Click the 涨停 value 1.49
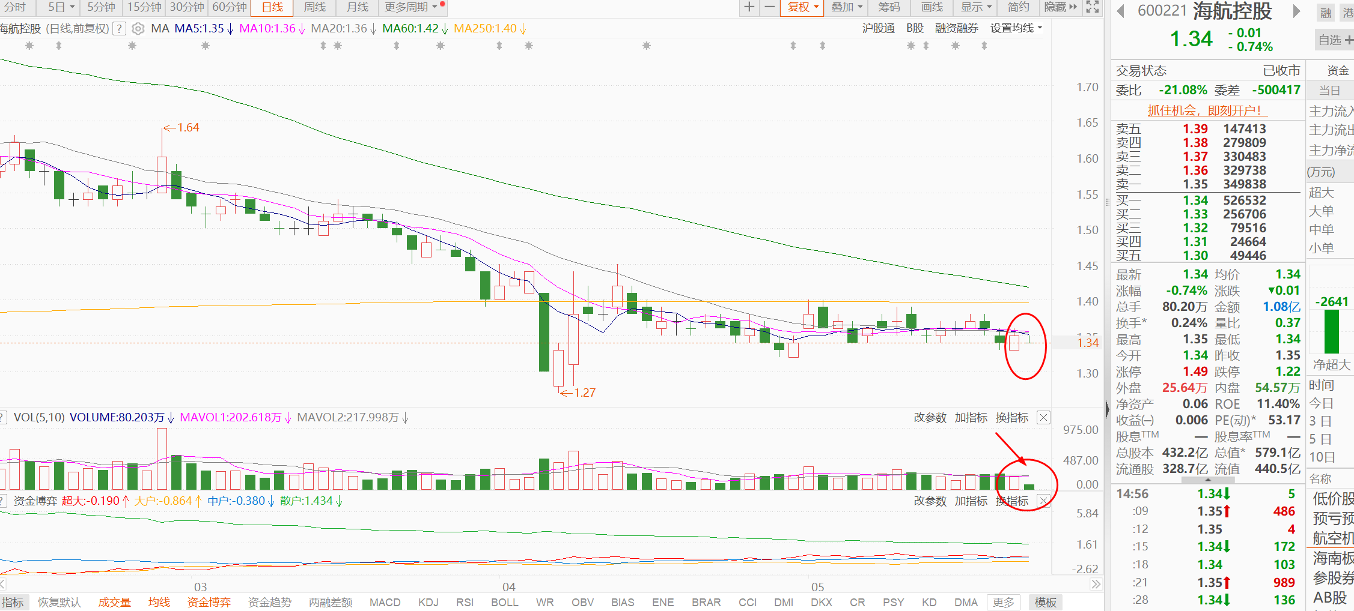The image size is (1354, 611). (x=1195, y=372)
